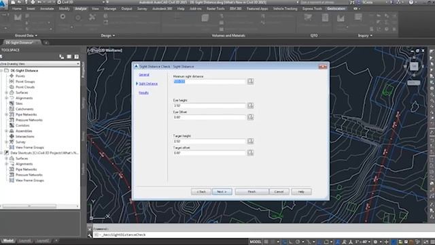Screen dimensions: 435x245
Task: Click the Corridors tree icon
Action: coord(12,125)
